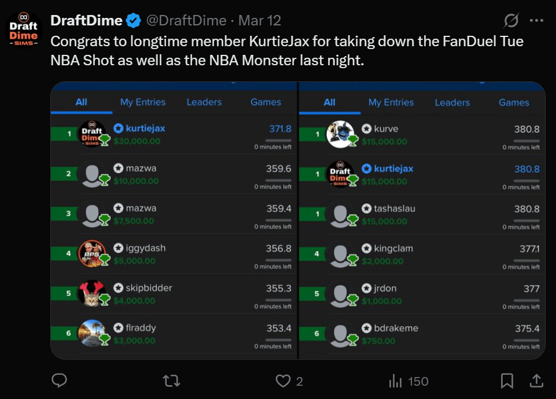556x399 pixels.
Task: Open the @DraftDime handle link
Action: tap(186, 21)
